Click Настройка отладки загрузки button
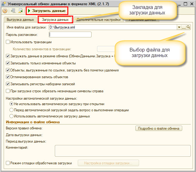Viewport: 196px width, 172px height. click(108, 163)
